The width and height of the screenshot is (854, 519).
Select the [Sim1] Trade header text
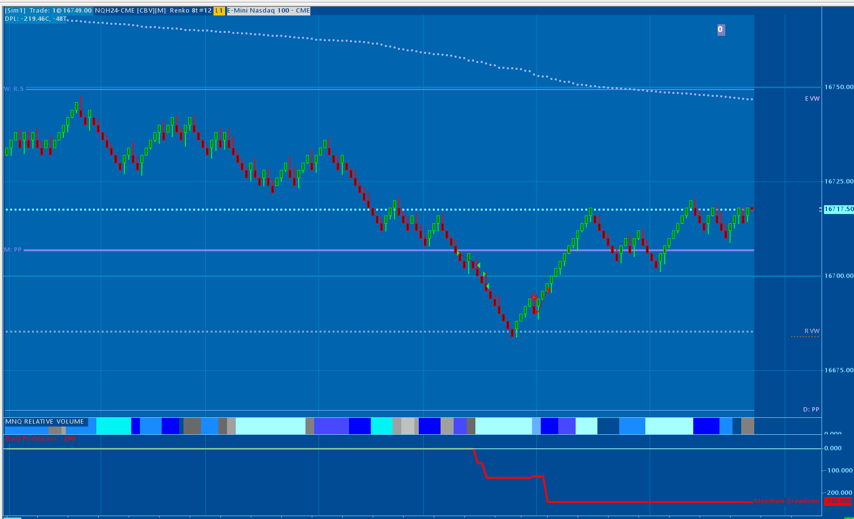tap(48, 11)
